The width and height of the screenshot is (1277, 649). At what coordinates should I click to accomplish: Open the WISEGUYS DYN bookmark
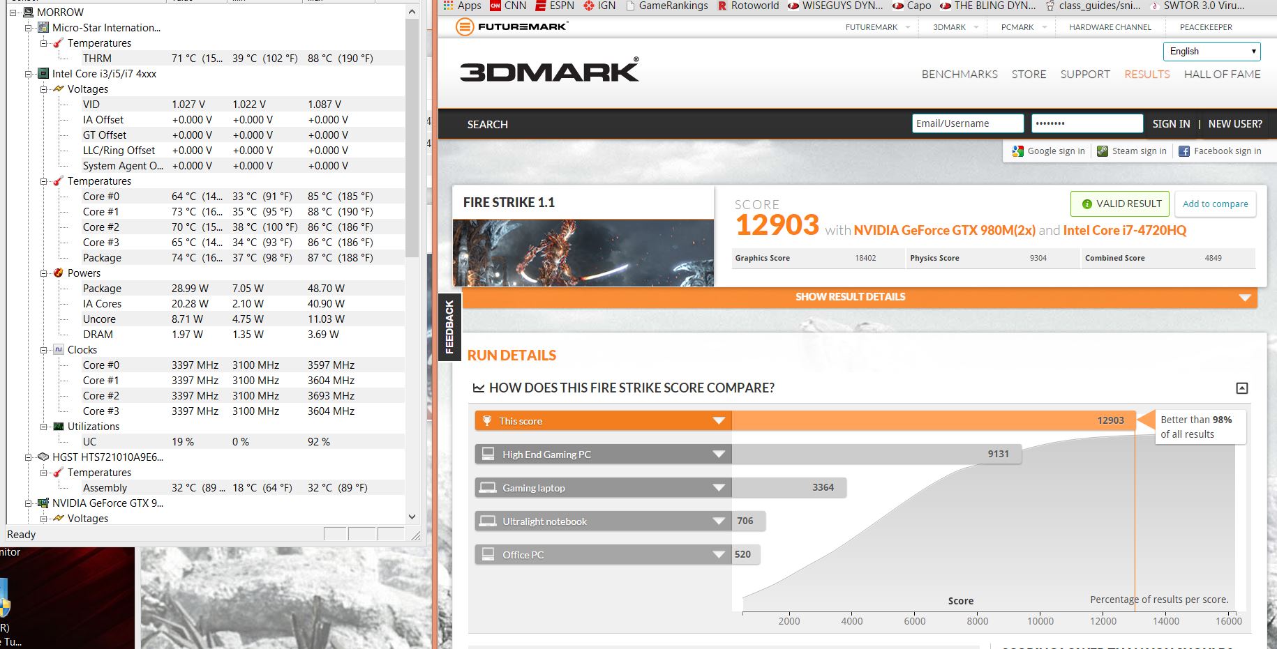coord(835,6)
